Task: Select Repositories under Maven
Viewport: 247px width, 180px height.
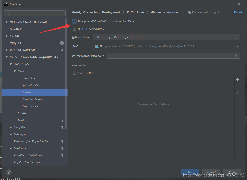Action: point(30,106)
